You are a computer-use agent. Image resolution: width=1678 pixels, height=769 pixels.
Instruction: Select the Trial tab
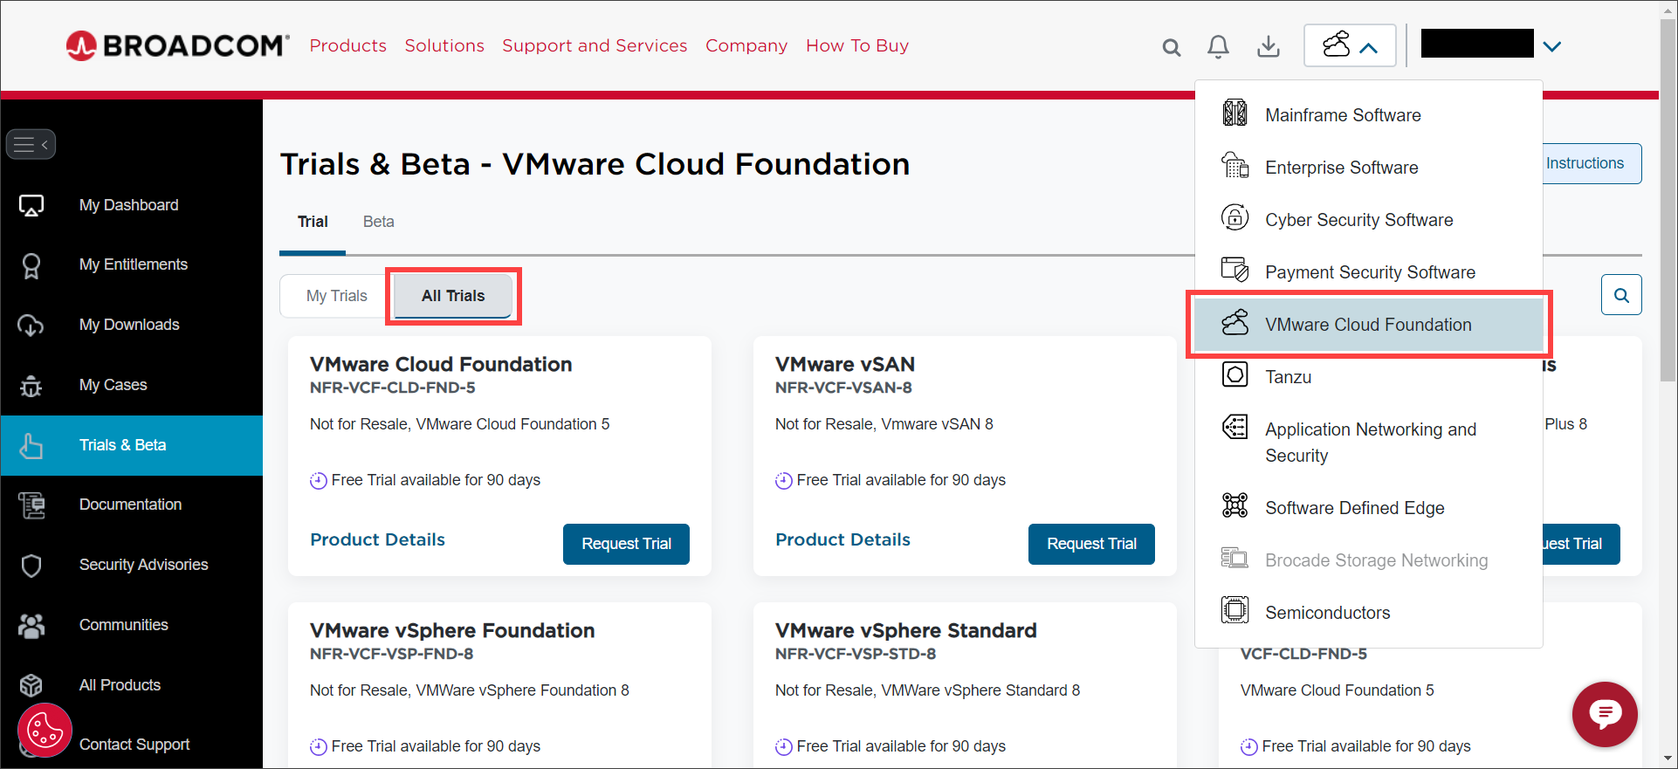point(313,222)
